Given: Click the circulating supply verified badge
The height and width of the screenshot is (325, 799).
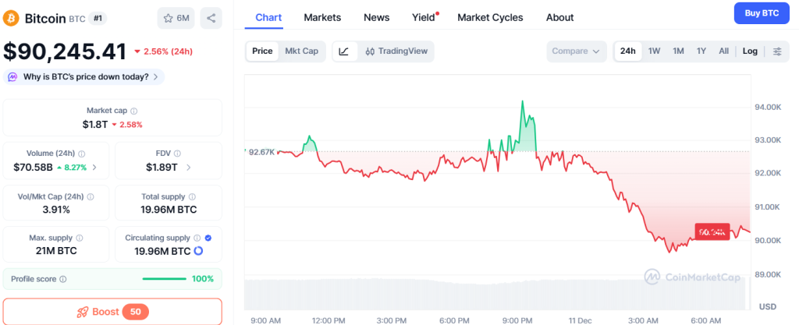Looking at the screenshot, I should click(208, 238).
